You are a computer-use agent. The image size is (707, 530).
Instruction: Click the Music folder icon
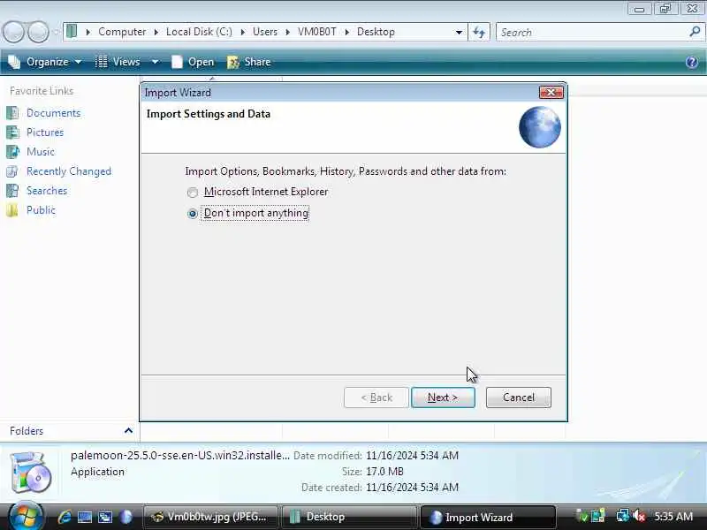pyautogui.click(x=12, y=152)
